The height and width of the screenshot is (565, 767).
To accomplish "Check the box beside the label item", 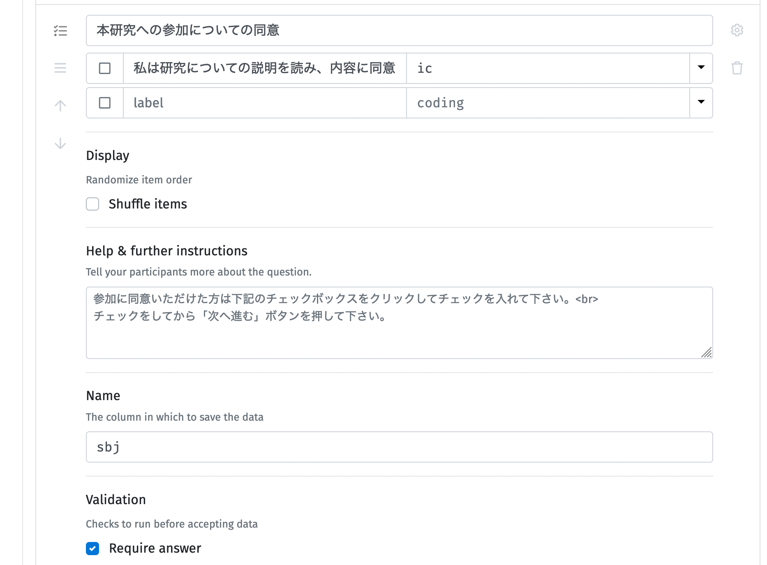I will [105, 103].
